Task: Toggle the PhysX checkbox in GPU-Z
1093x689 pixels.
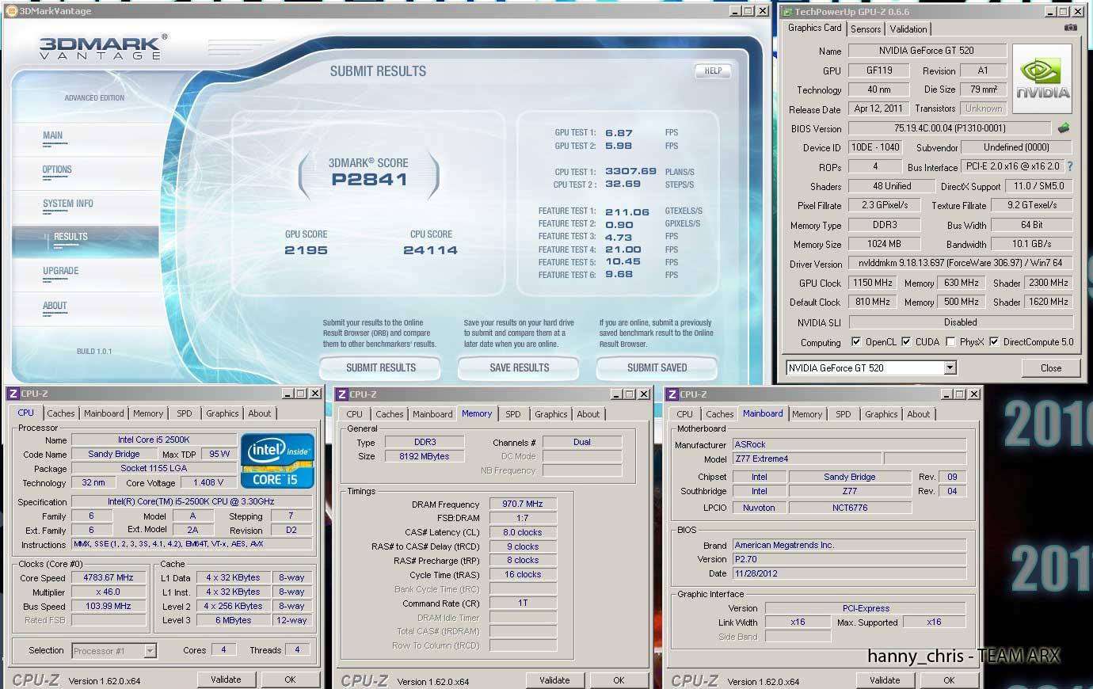Action: [950, 342]
